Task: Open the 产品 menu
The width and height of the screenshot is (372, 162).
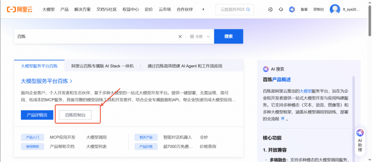Action: [x=64, y=10]
